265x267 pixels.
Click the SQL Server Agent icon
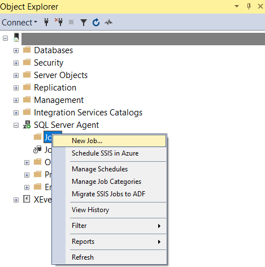coord(27,124)
